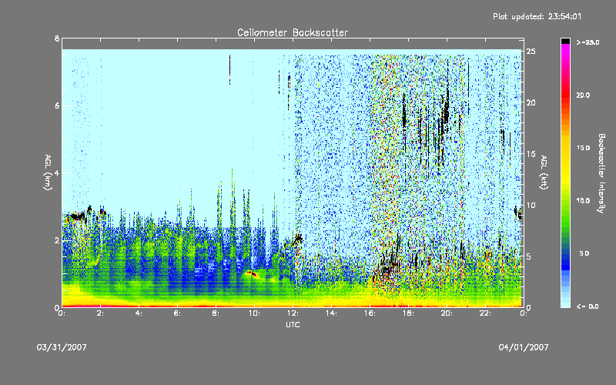
Task: Click the "<= 0.0" colorbar minimum label
Action: click(588, 306)
